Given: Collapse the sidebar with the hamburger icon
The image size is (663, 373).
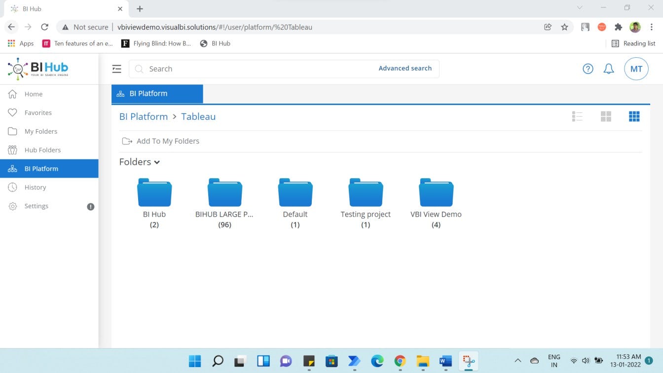Looking at the screenshot, I should 116,69.
